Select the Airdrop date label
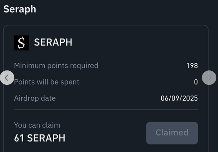The image size is (218, 152). click(x=35, y=98)
